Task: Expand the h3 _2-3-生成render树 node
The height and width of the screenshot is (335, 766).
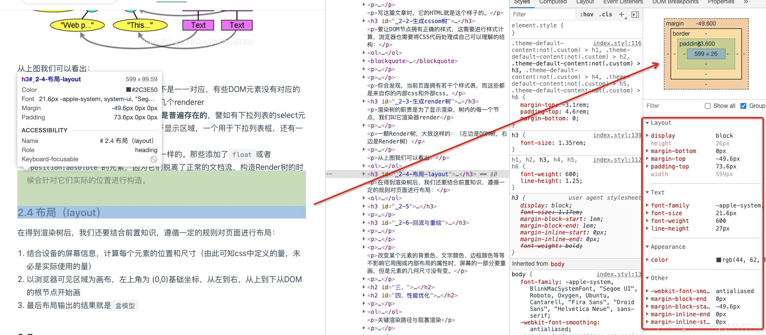Action: [364, 102]
